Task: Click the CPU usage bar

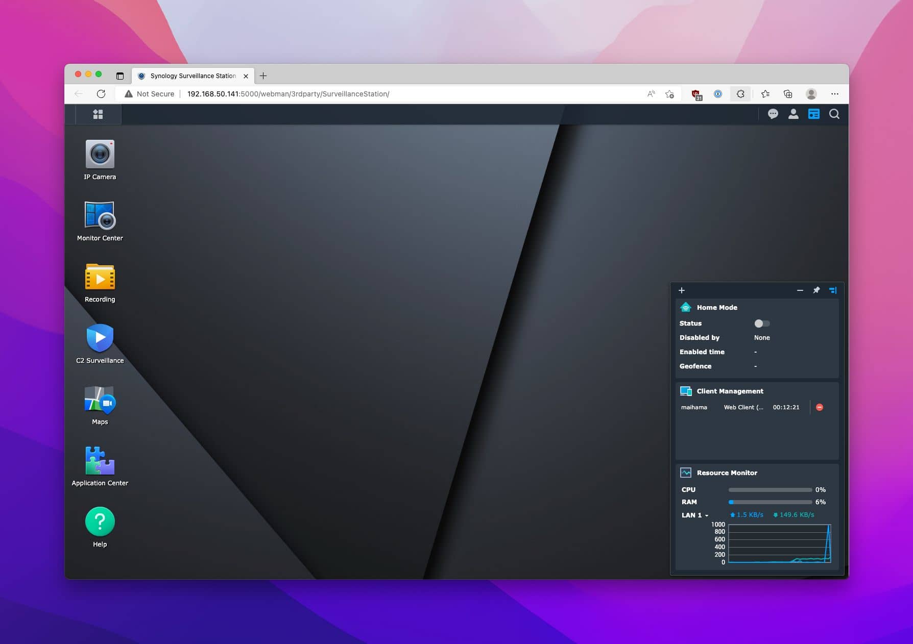Action: pyautogui.click(x=770, y=490)
